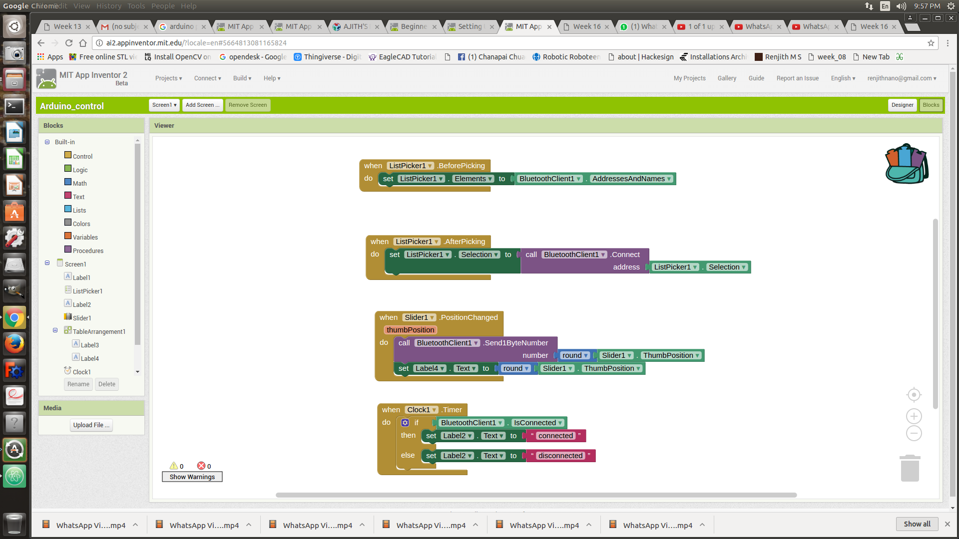Open the Terminal from the Ubuntu launcher
Viewport: 959px width, 539px height.
pyautogui.click(x=14, y=106)
